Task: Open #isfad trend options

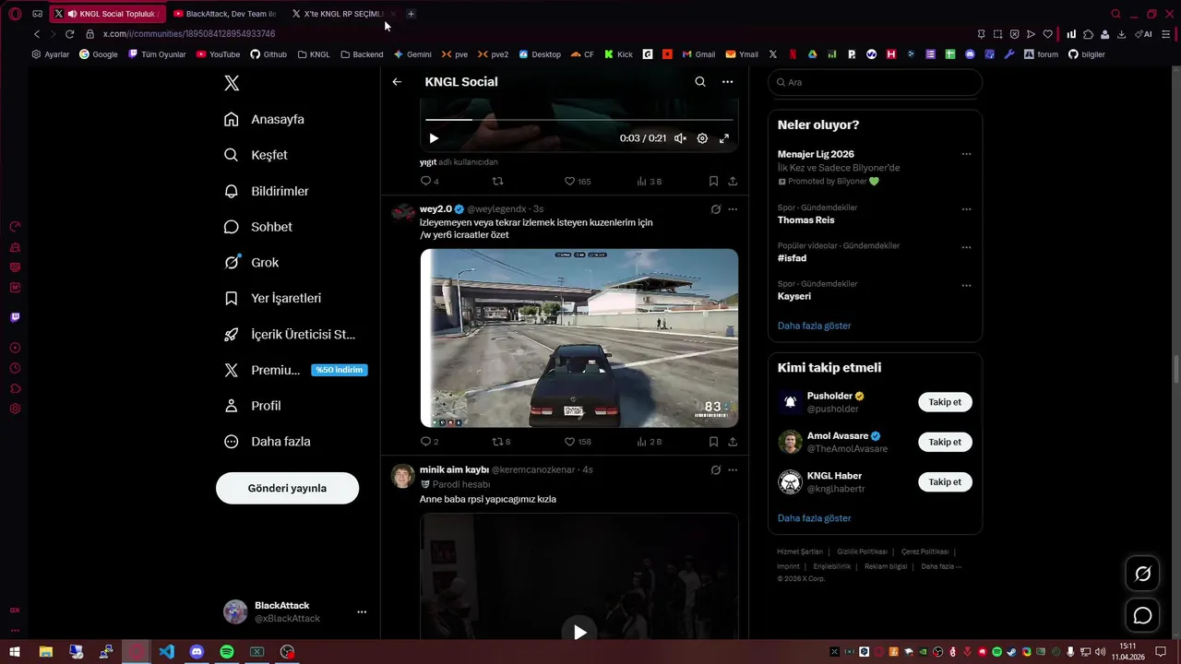Action: pyautogui.click(x=966, y=247)
